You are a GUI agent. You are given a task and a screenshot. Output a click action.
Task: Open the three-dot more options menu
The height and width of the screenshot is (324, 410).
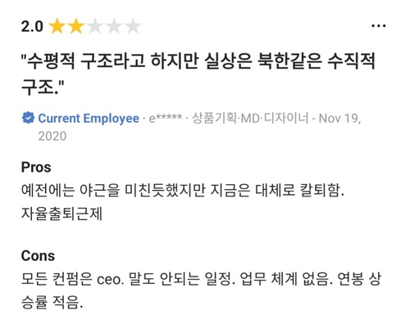(379, 26)
